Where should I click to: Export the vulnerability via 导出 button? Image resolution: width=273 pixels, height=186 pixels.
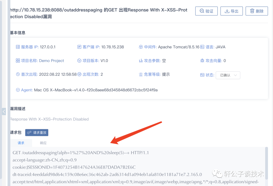click(231, 11)
